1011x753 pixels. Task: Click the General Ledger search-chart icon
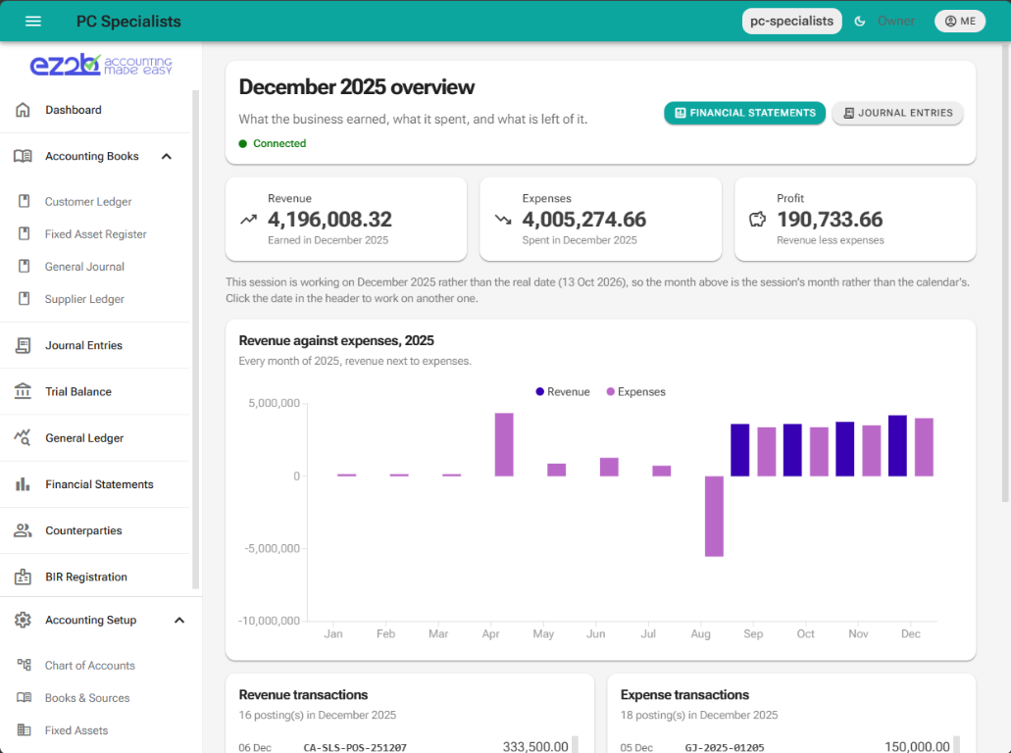(x=23, y=437)
